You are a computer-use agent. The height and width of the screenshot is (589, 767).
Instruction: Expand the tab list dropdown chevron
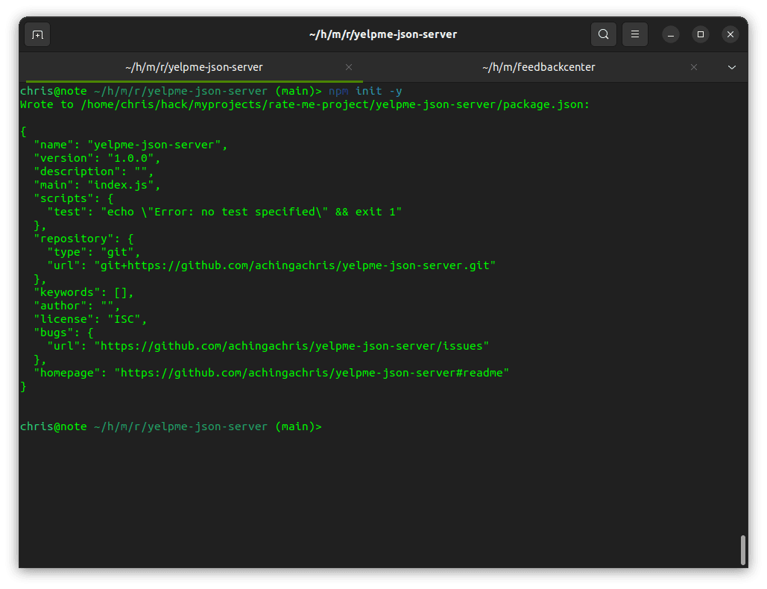pyautogui.click(x=732, y=68)
